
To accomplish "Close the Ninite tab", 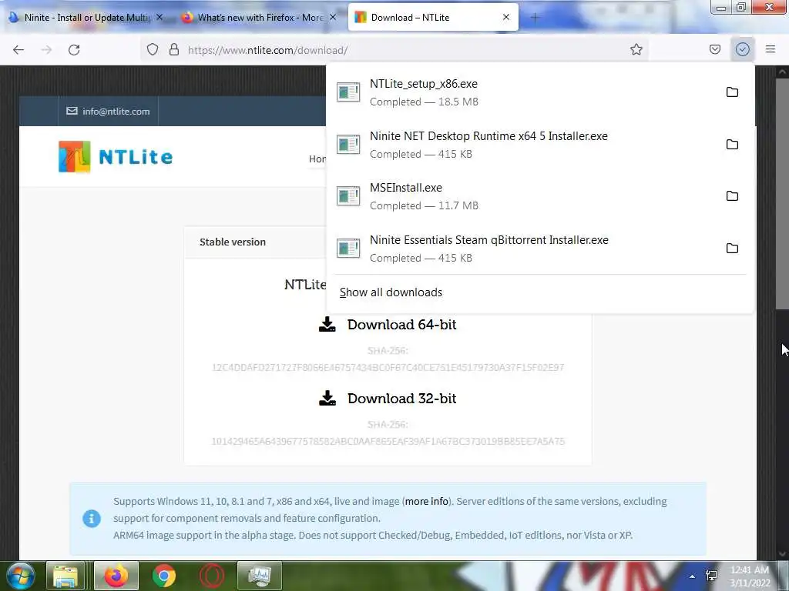I will [159, 17].
